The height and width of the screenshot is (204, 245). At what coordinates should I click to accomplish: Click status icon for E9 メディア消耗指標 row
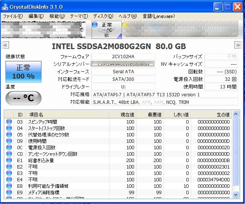tap(9, 192)
